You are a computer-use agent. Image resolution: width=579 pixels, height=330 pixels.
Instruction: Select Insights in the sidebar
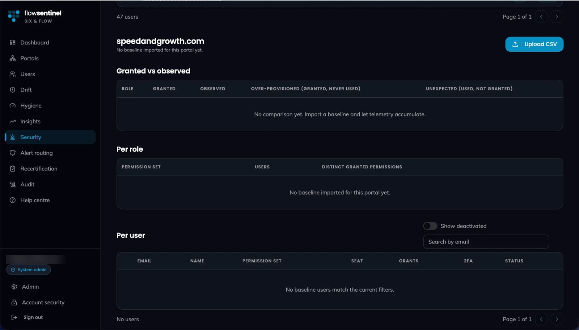50,122
